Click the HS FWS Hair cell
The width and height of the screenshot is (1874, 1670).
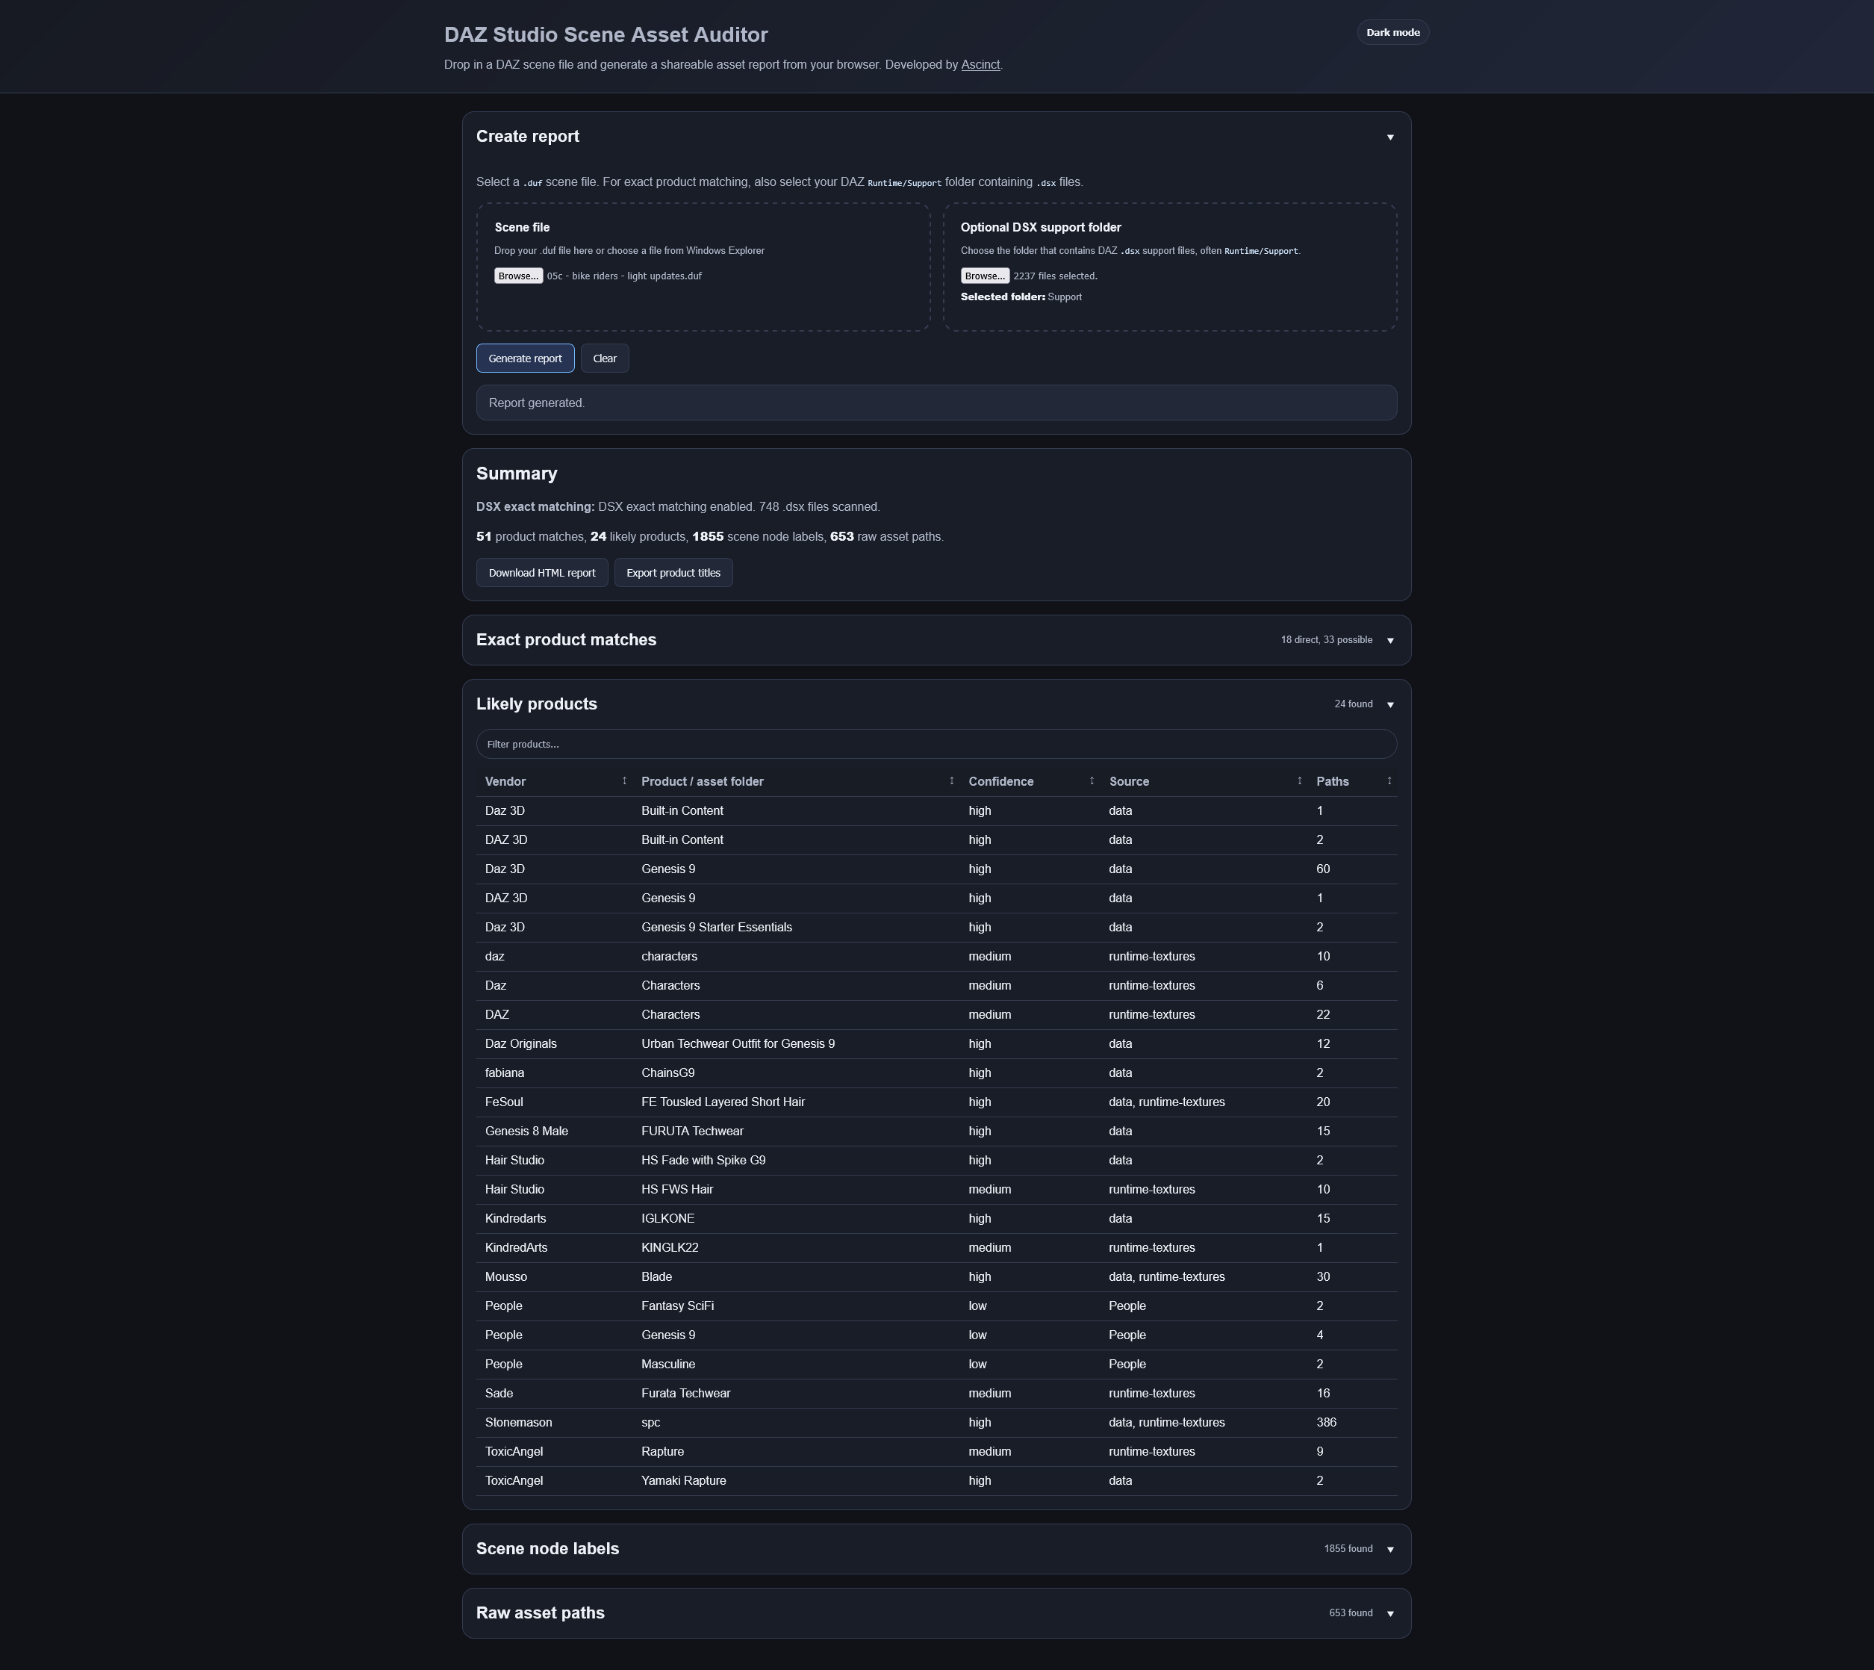coord(677,1190)
